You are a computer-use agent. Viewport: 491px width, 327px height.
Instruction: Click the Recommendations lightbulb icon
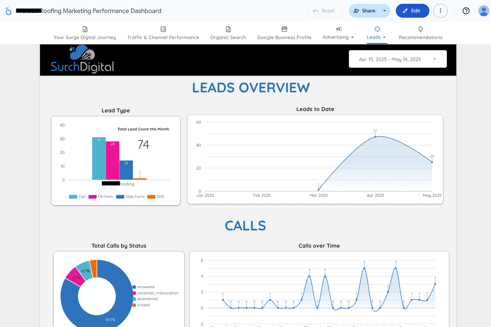420,29
